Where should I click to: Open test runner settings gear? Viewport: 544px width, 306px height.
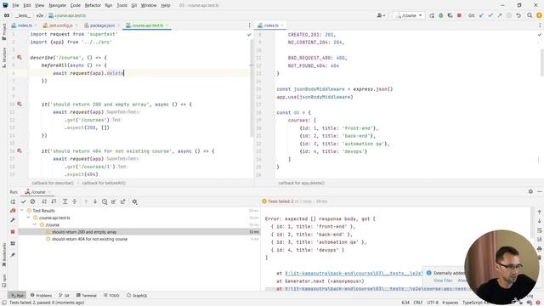[134, 201]
